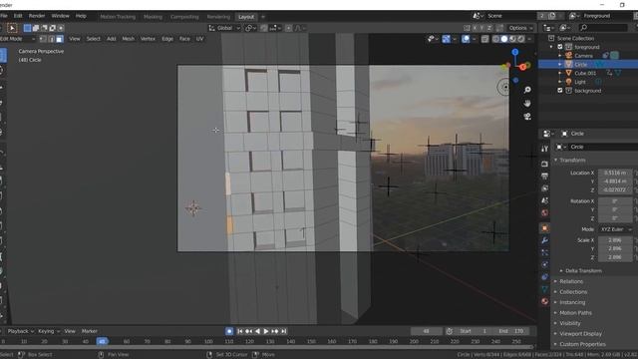The height and width of the screenshot is (359, 638).
Task: Open the View Layer properties tab icon
Action: (544, 188)
